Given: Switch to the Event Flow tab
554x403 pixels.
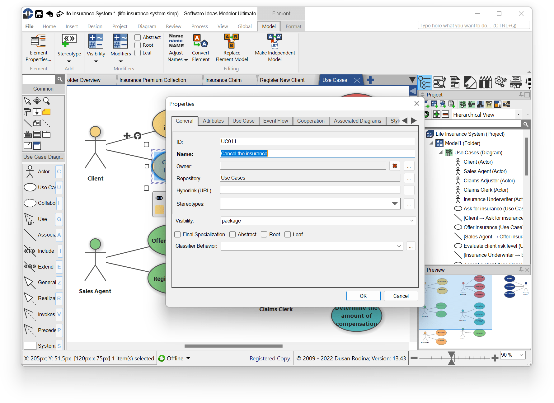Looking at the screenshot, I should (275, 121).
